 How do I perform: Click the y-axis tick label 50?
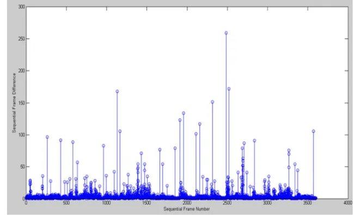click(22, 167)
